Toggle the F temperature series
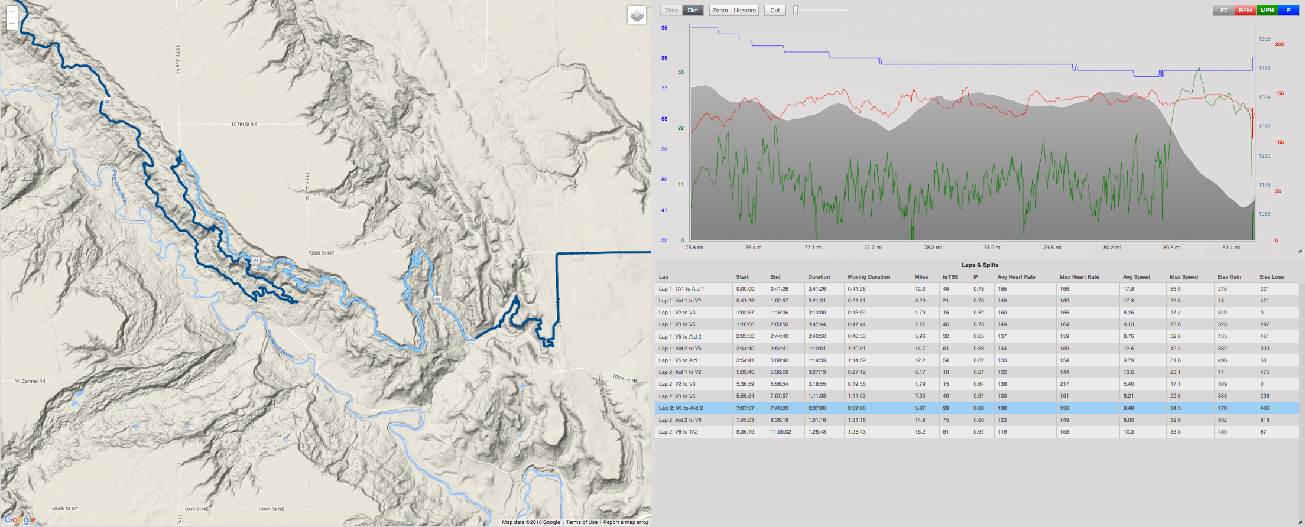This screenshot has width=1305, height=527. click(1288, 10)
